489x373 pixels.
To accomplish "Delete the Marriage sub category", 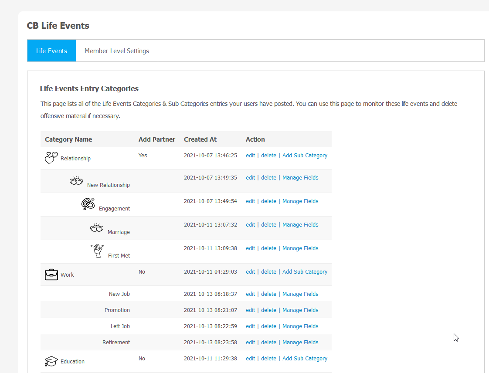I will point(268,225).
